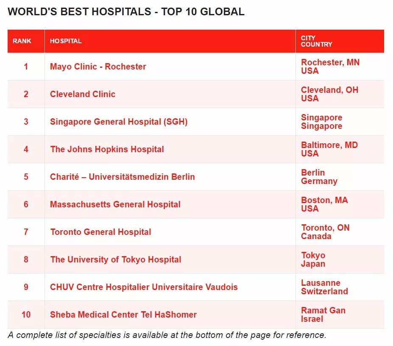Click Charité – Universitätsmedizin Berlin entry
The width and height of the screenshot is (393, 346).
tap(123, 177)
